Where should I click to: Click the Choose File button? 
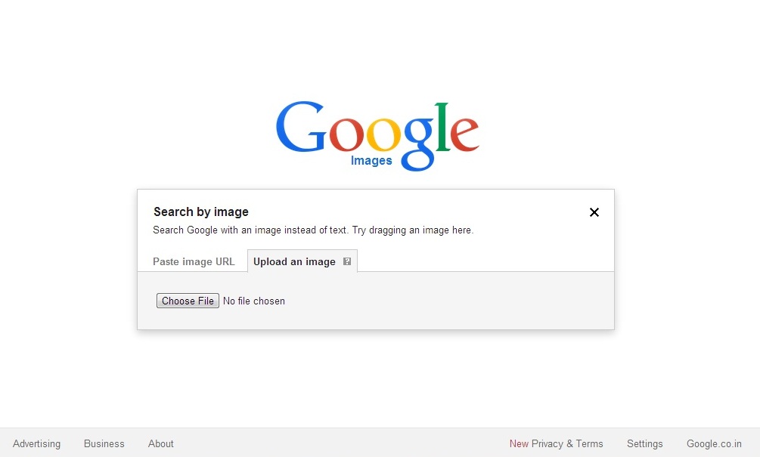coord(188,301)
